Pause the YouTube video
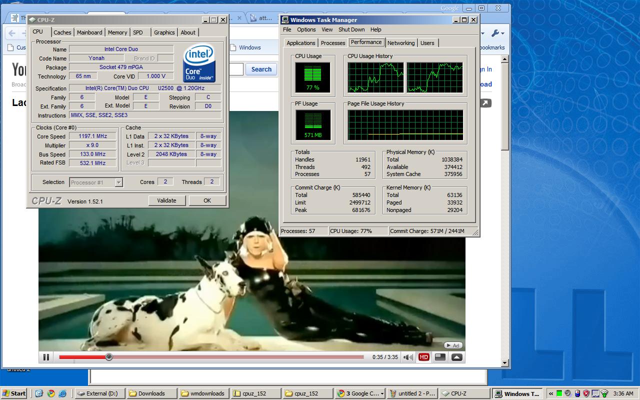This screenshot has width=640, height=400. click(46, 357)
